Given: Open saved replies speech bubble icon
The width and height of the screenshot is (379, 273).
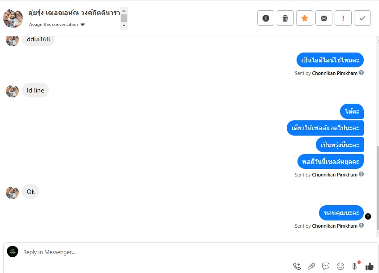Looking at the screenshot, I should coord(326,266).
